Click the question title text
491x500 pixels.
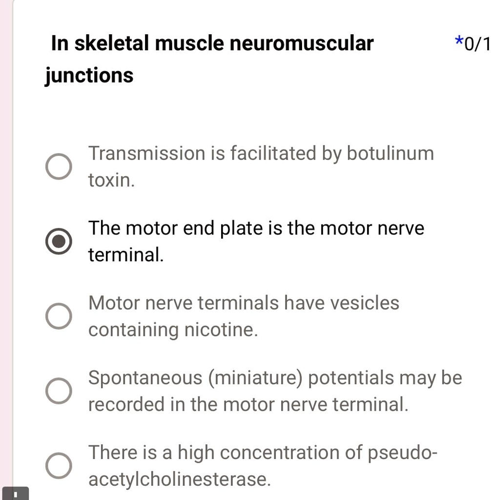(212, 43)
